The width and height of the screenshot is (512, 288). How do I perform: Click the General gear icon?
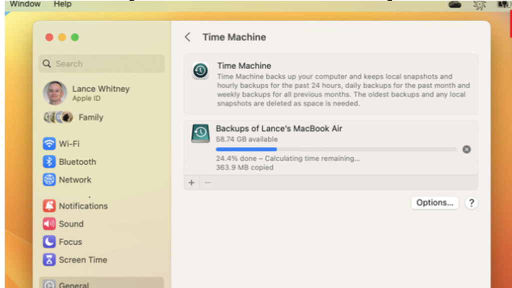[x=49, y=284]
